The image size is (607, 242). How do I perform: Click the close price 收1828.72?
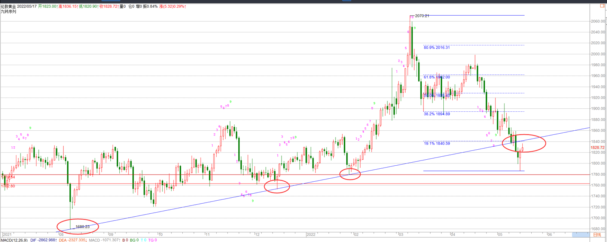pyautogui.click(x=109, y=7)
